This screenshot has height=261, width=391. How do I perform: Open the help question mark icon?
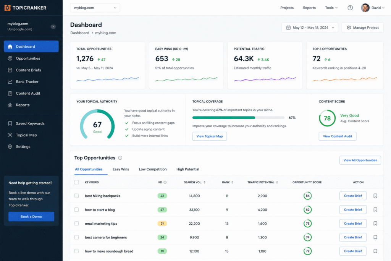[x=350, y=8]
